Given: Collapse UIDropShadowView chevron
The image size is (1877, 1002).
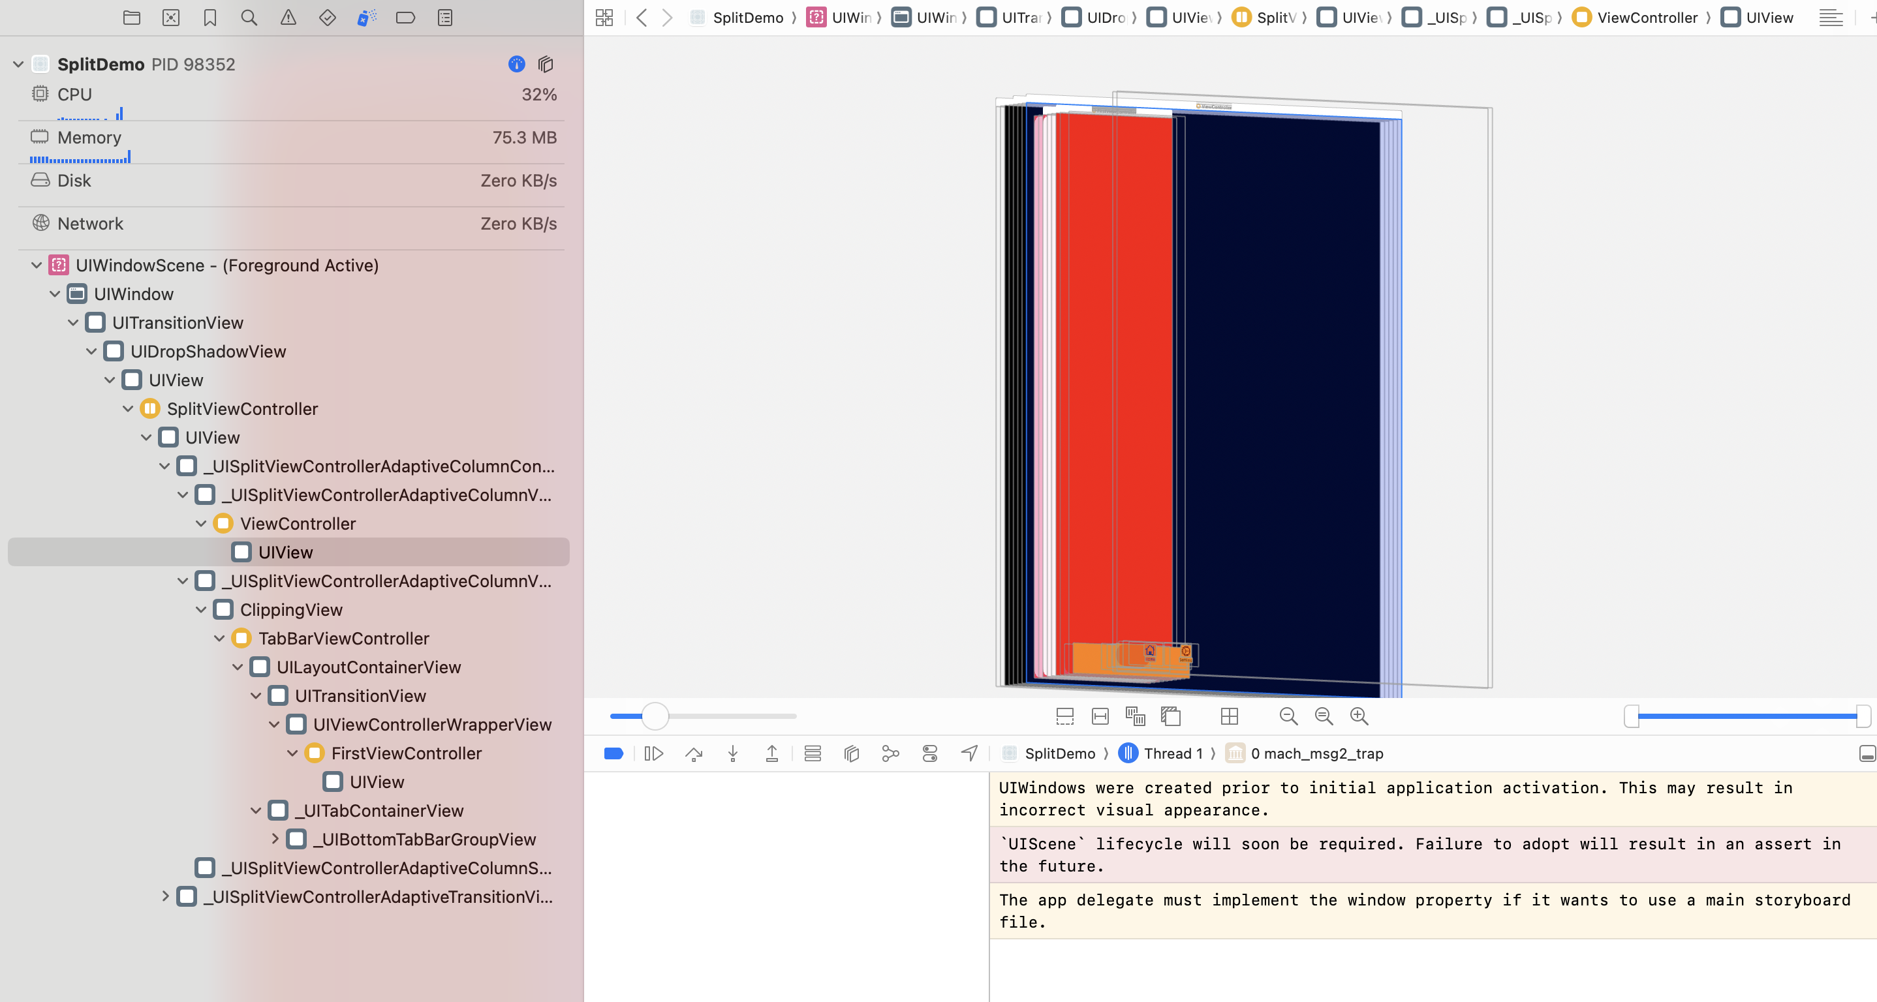Looking at the screenshot, I should 91,352.
